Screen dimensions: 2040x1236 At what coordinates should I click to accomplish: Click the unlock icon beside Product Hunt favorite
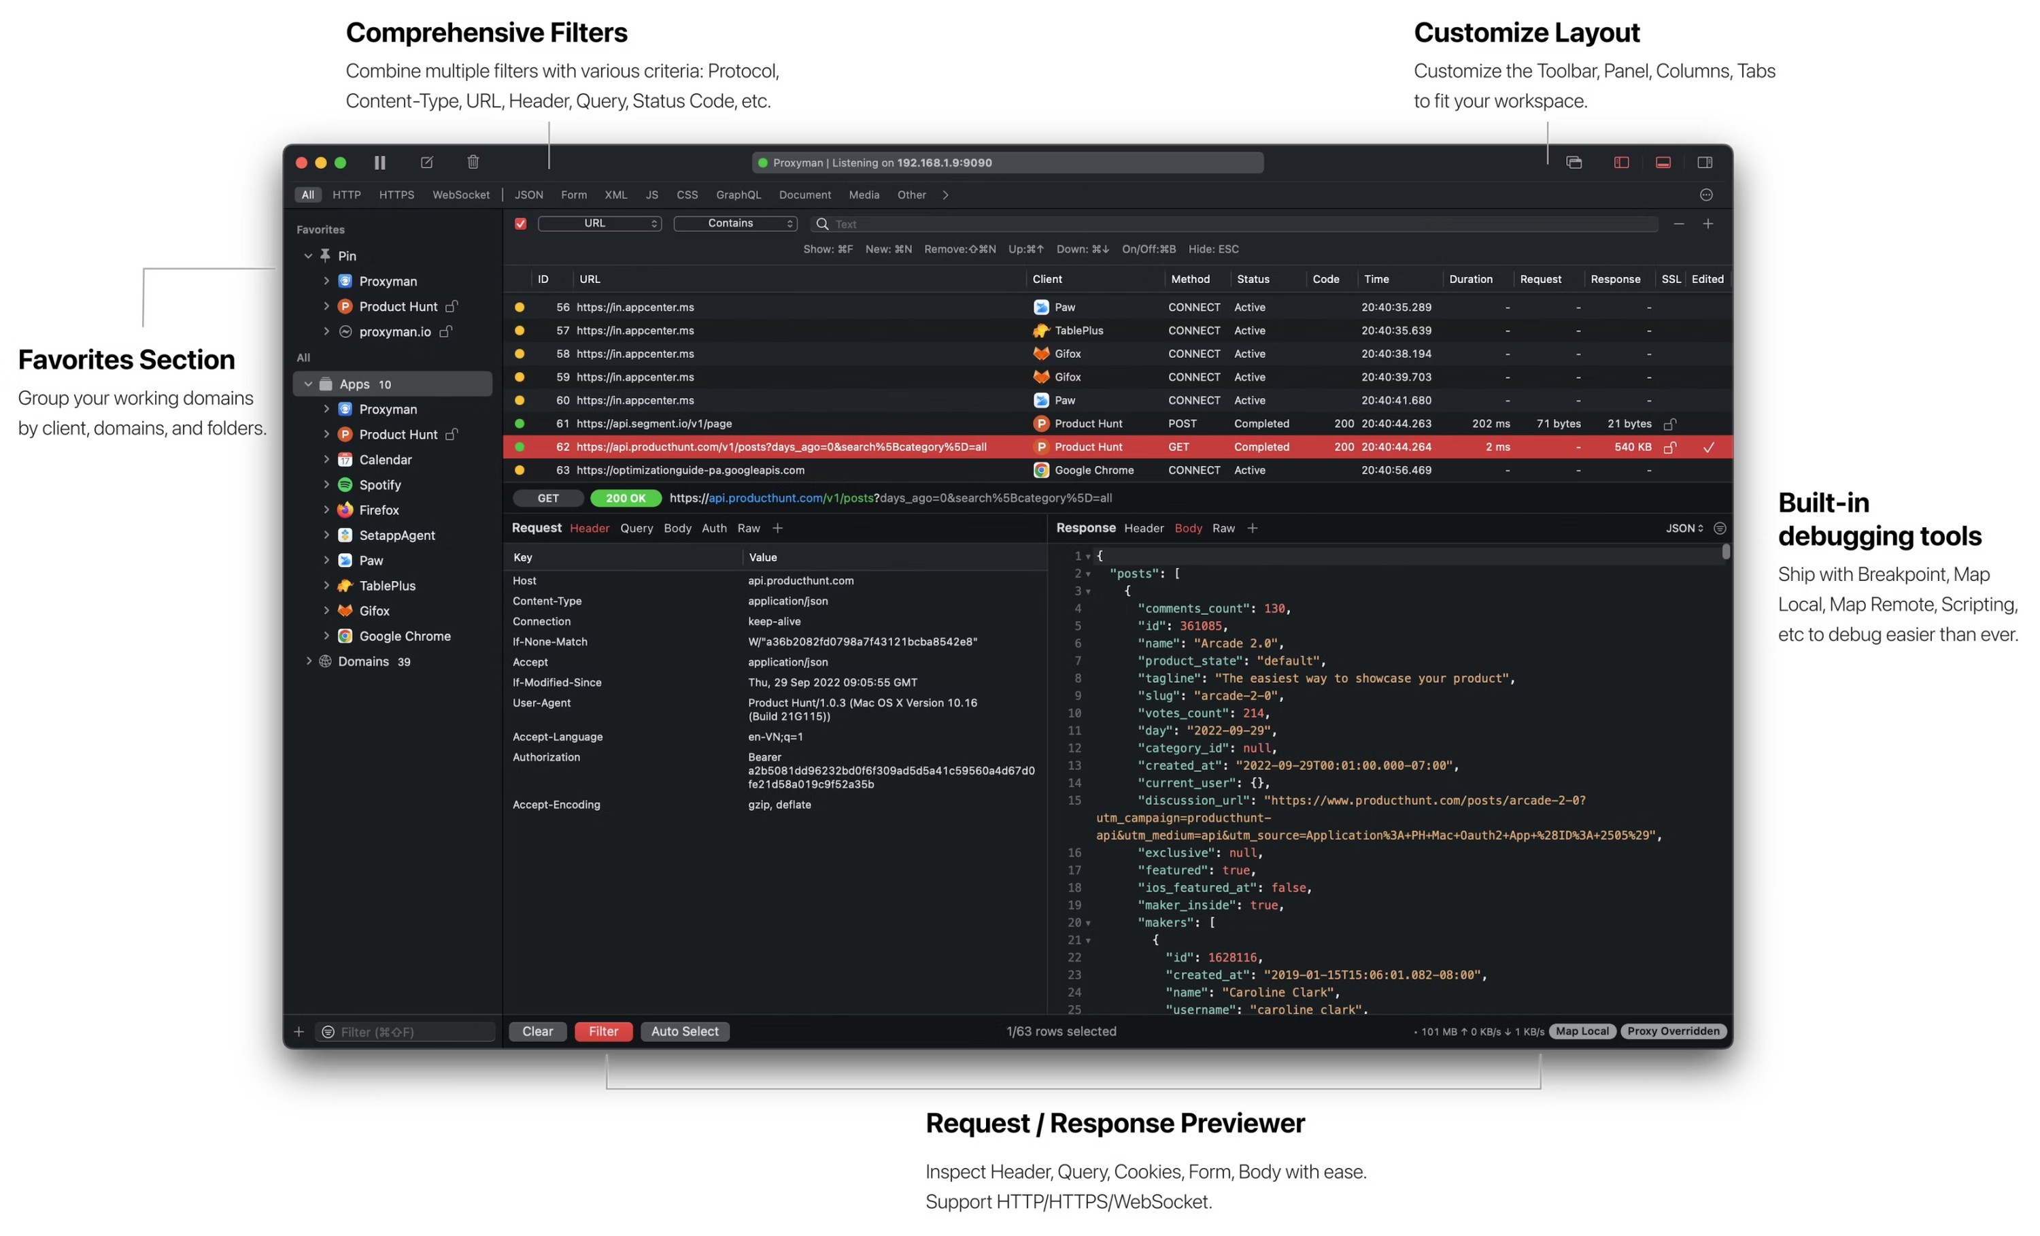[452, 305]
